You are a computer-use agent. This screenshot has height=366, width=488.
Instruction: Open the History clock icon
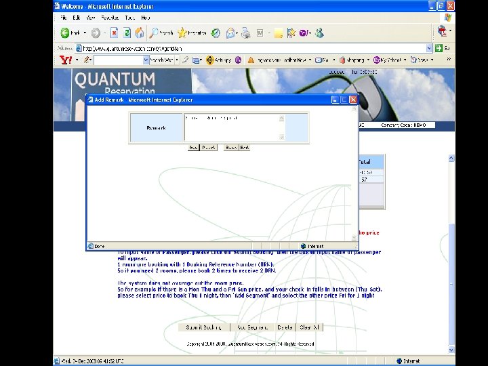coord(216,33)
